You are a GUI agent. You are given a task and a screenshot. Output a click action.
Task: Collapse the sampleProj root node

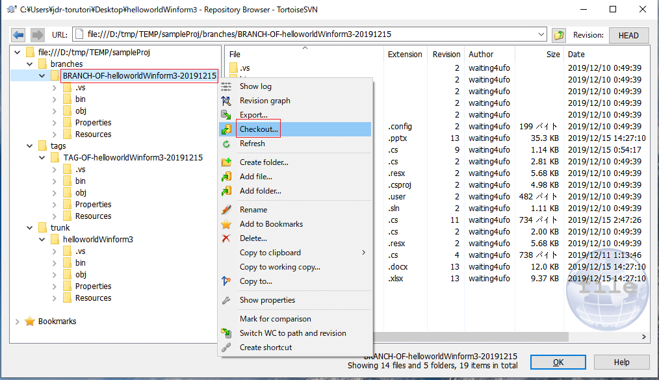[x=18, y=53]
